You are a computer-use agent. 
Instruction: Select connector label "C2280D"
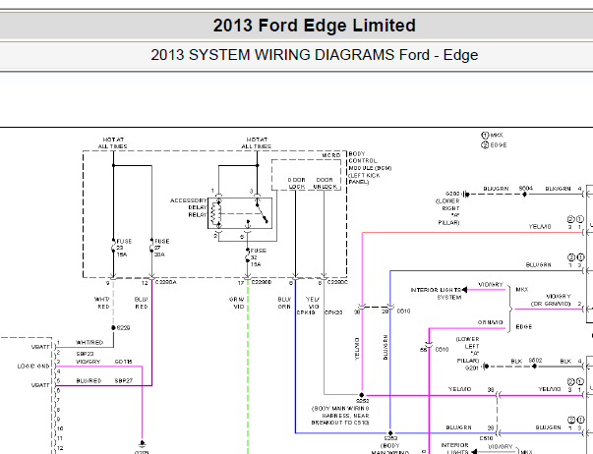262,282
